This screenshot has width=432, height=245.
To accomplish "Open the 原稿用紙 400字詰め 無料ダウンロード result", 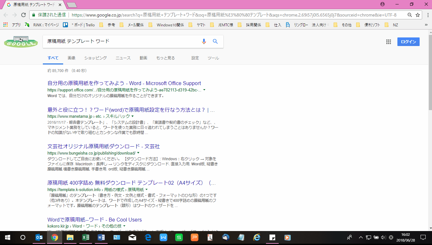I will tap(131, 183).
